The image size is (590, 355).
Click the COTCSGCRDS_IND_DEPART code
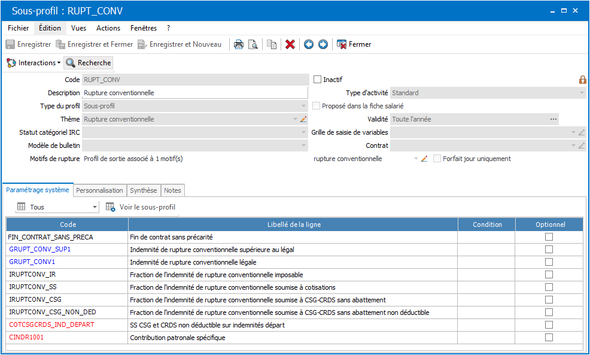coord(51,324)
